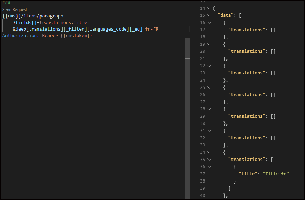The height and width of the screenshot is (200, 305).
Task: Click the "translations" key on line 17
Action: (247, 30)
